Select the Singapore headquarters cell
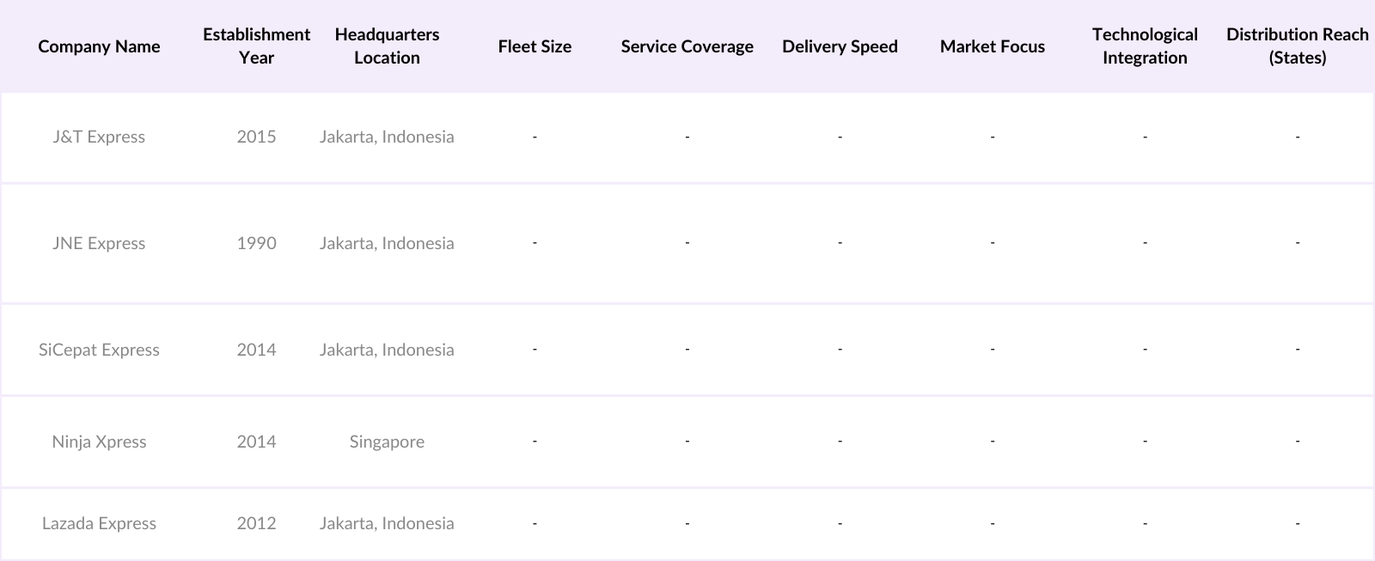Screen dimensions: 1375x561 point(387,442)
